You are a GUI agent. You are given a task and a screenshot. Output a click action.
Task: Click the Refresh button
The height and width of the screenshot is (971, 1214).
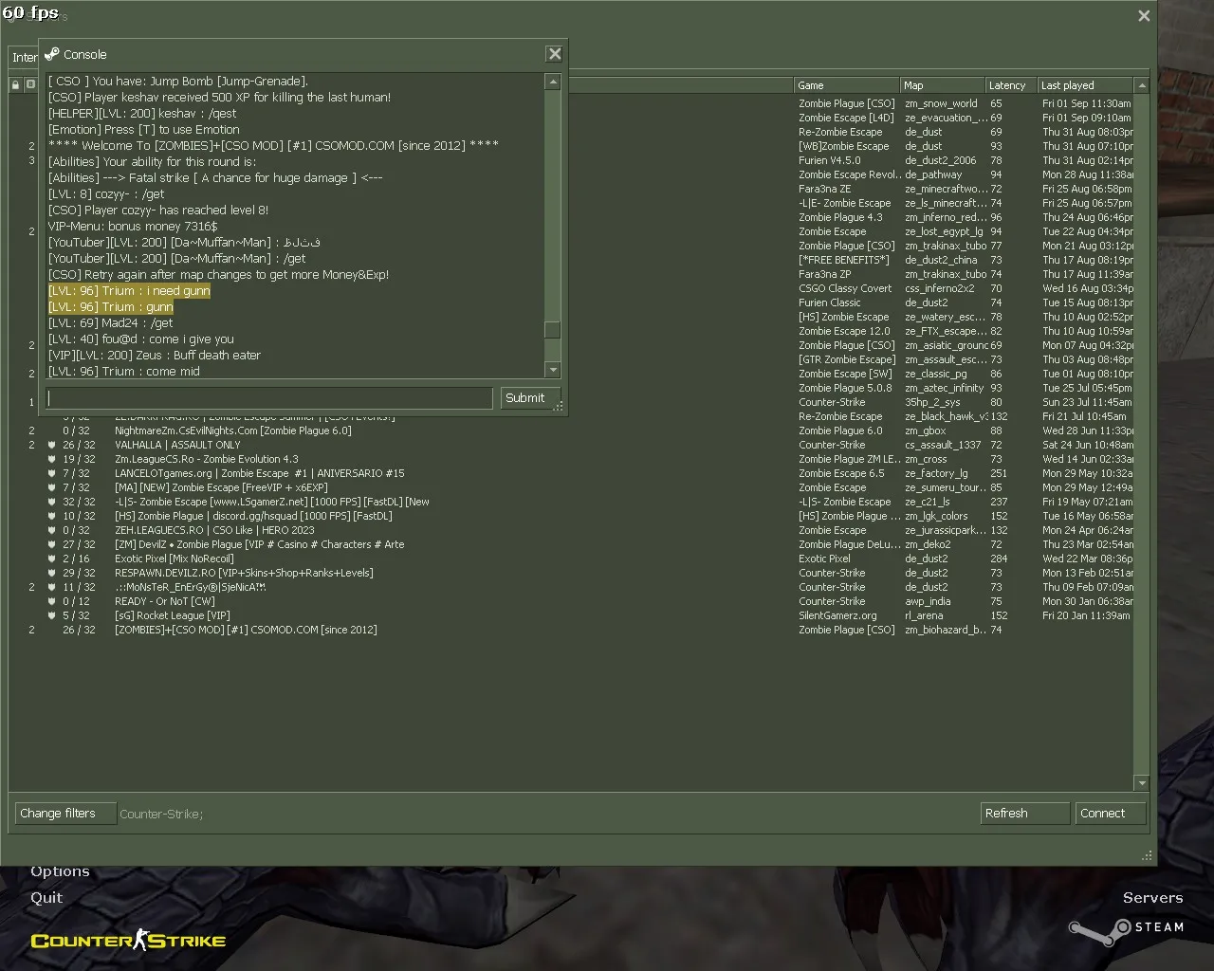pyautogui.click(x=1025, y=814)
